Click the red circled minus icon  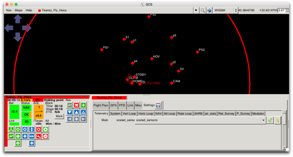tap(46, 136)
